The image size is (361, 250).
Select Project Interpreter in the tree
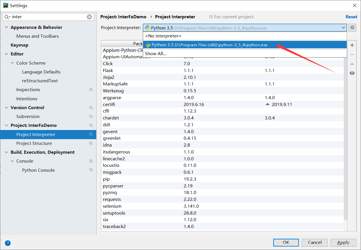pyautogui.click(x=48, y=135)
